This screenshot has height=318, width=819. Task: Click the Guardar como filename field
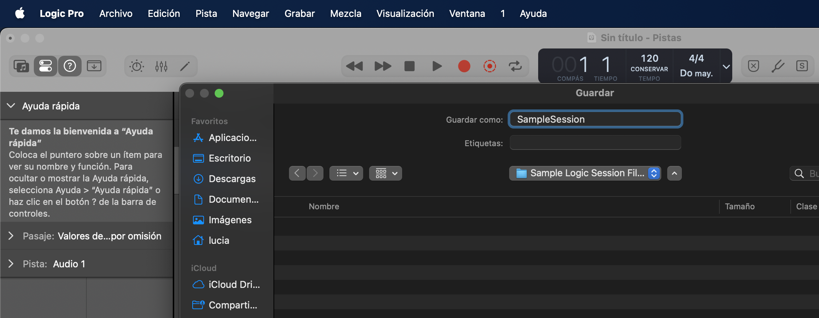pos(595,119)
